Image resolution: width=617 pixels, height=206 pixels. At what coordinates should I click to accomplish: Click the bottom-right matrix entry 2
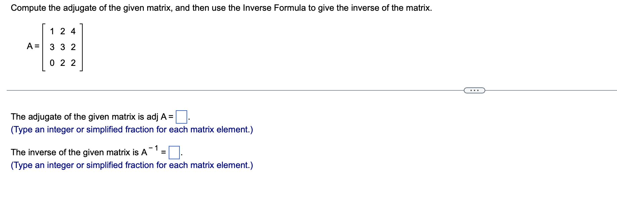pyautogui.click(x=73, y=63)
